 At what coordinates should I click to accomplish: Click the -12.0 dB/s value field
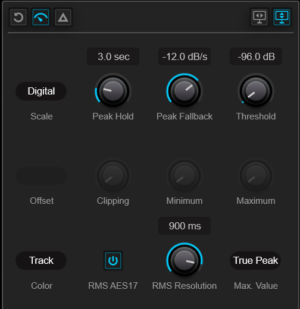click(185, 56)
